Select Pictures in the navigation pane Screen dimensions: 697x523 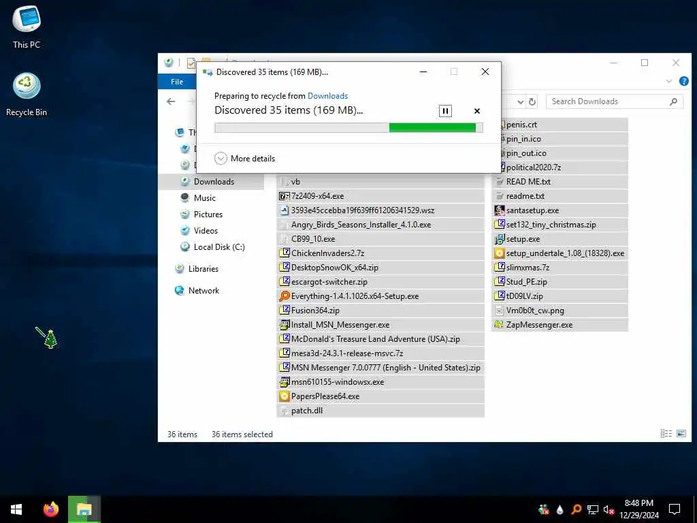(208, 215)
